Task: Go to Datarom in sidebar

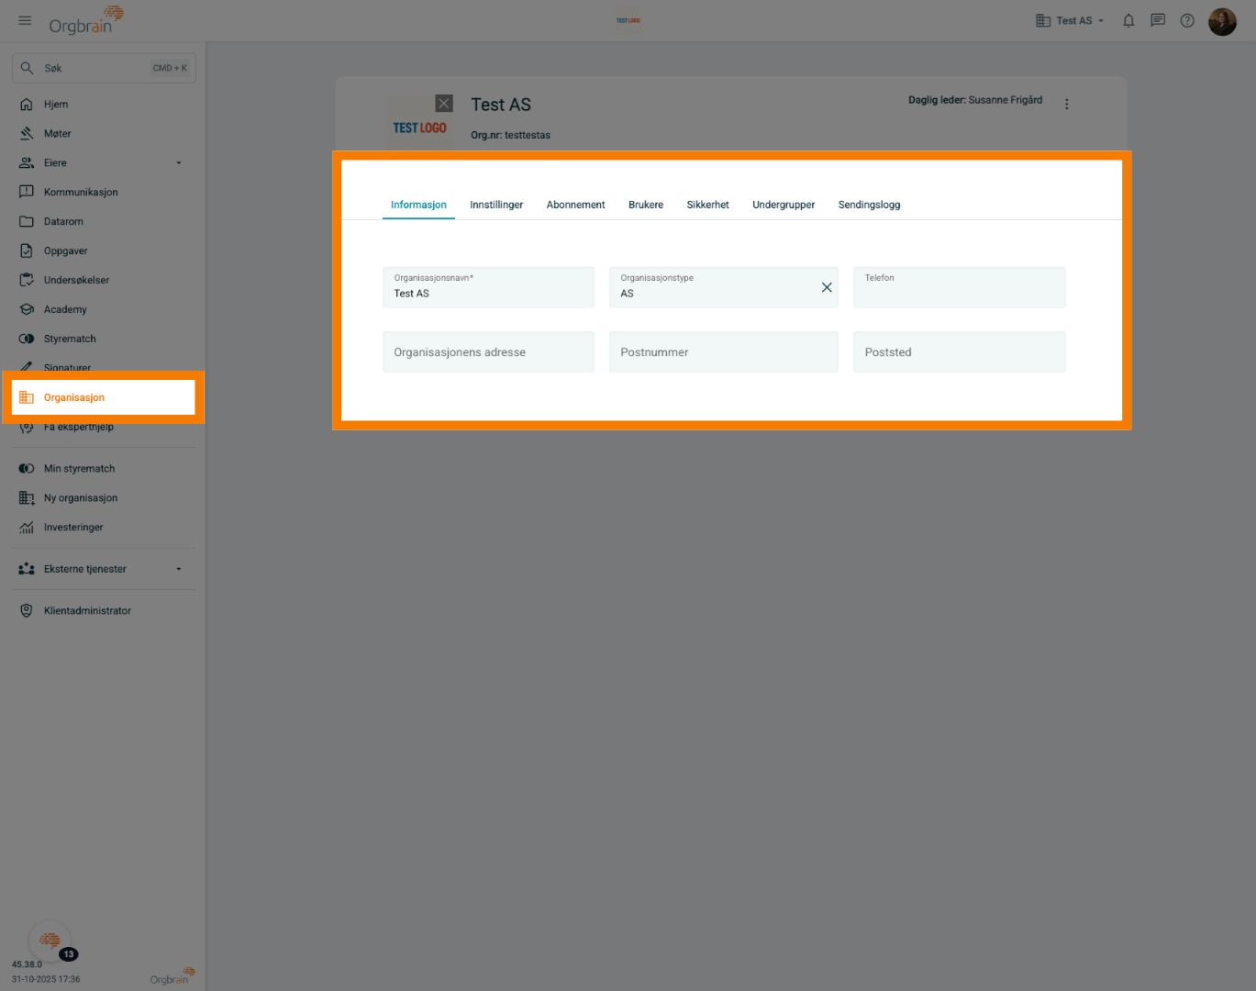Action: tap(63, 221)
